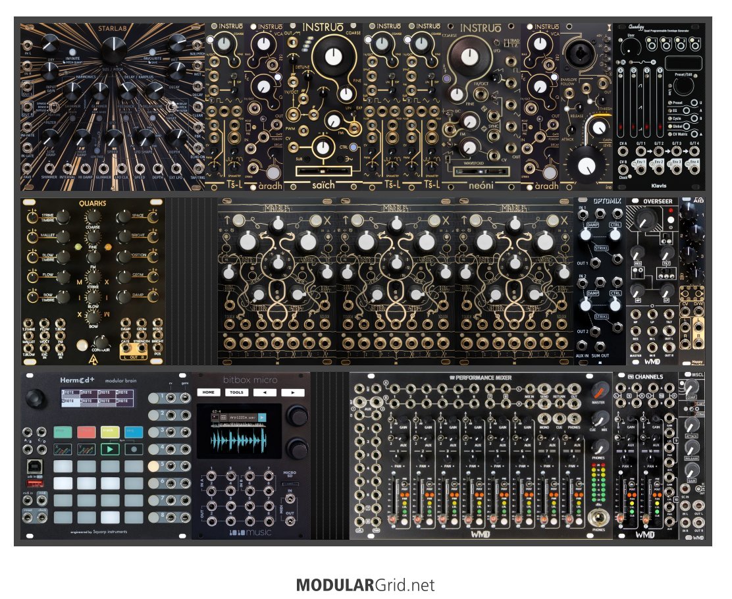Click the CV Matrix button on Quadigy
732x599 pixels.
[x=694, y=134]
